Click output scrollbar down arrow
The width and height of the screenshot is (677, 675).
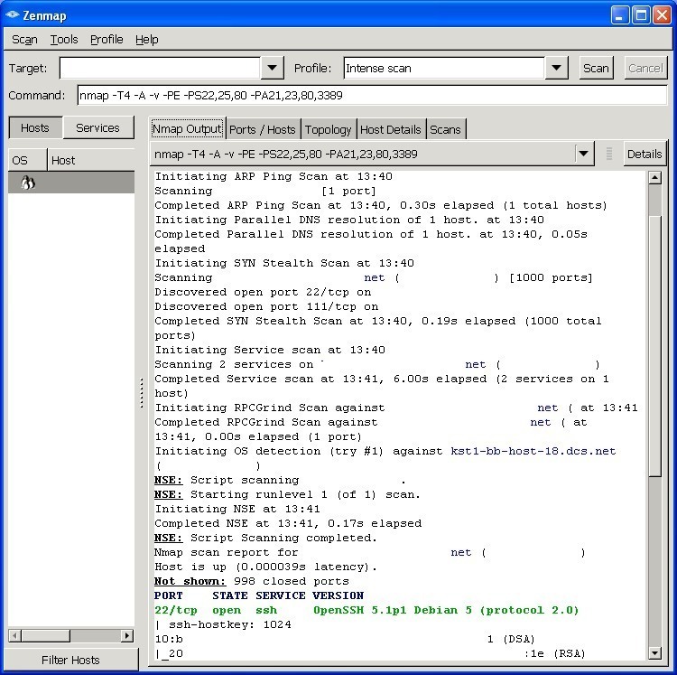point(655,653)
